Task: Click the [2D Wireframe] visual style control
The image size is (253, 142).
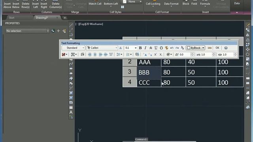Action: 94,24
